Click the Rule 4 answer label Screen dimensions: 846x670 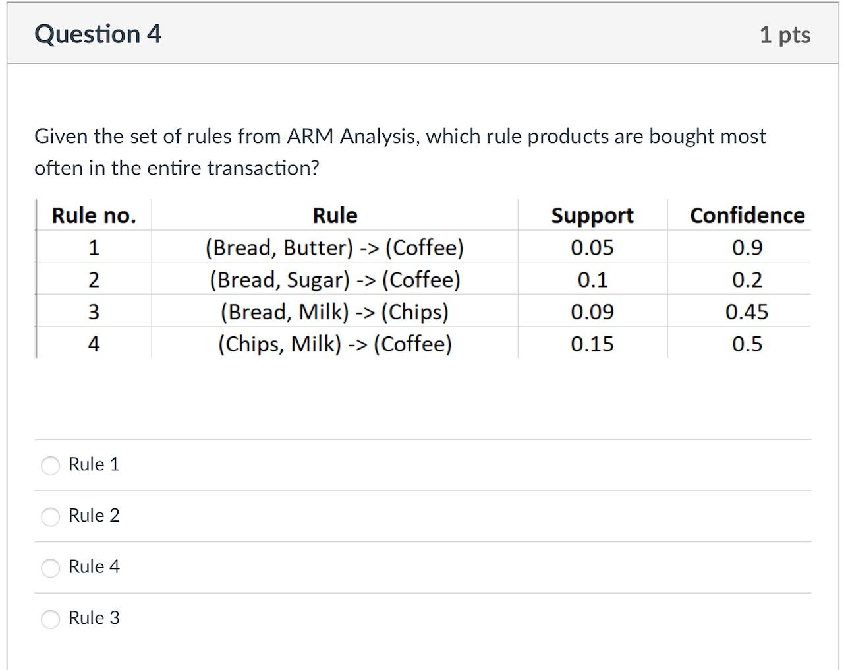coord(94,566)
